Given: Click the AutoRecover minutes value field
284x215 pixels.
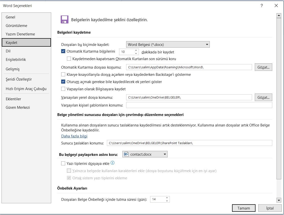Looking at the screenshot, I should [x=127, y=52].
